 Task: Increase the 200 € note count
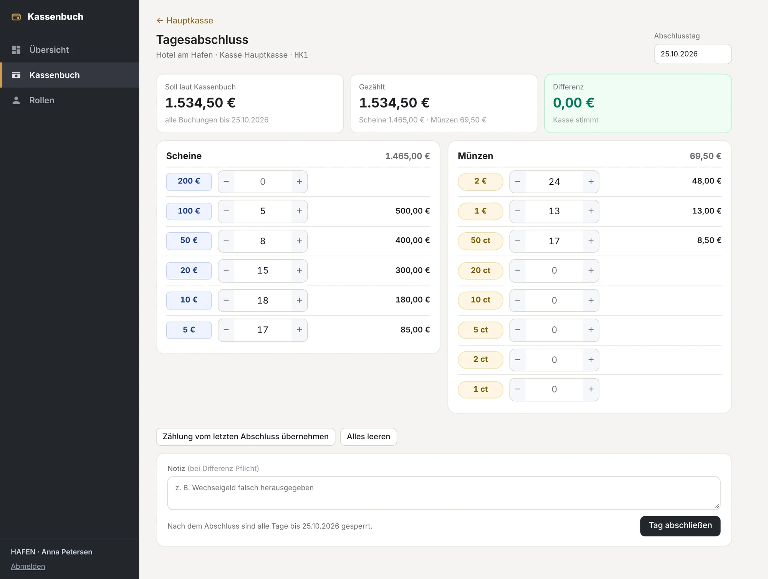click(300, 182)
